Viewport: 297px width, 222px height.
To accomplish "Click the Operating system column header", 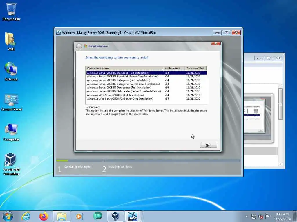I will point(124,68).
